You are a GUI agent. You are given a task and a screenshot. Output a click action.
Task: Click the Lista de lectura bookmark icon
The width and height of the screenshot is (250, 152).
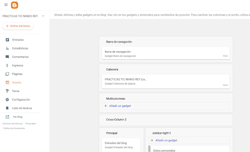(7, 108)
